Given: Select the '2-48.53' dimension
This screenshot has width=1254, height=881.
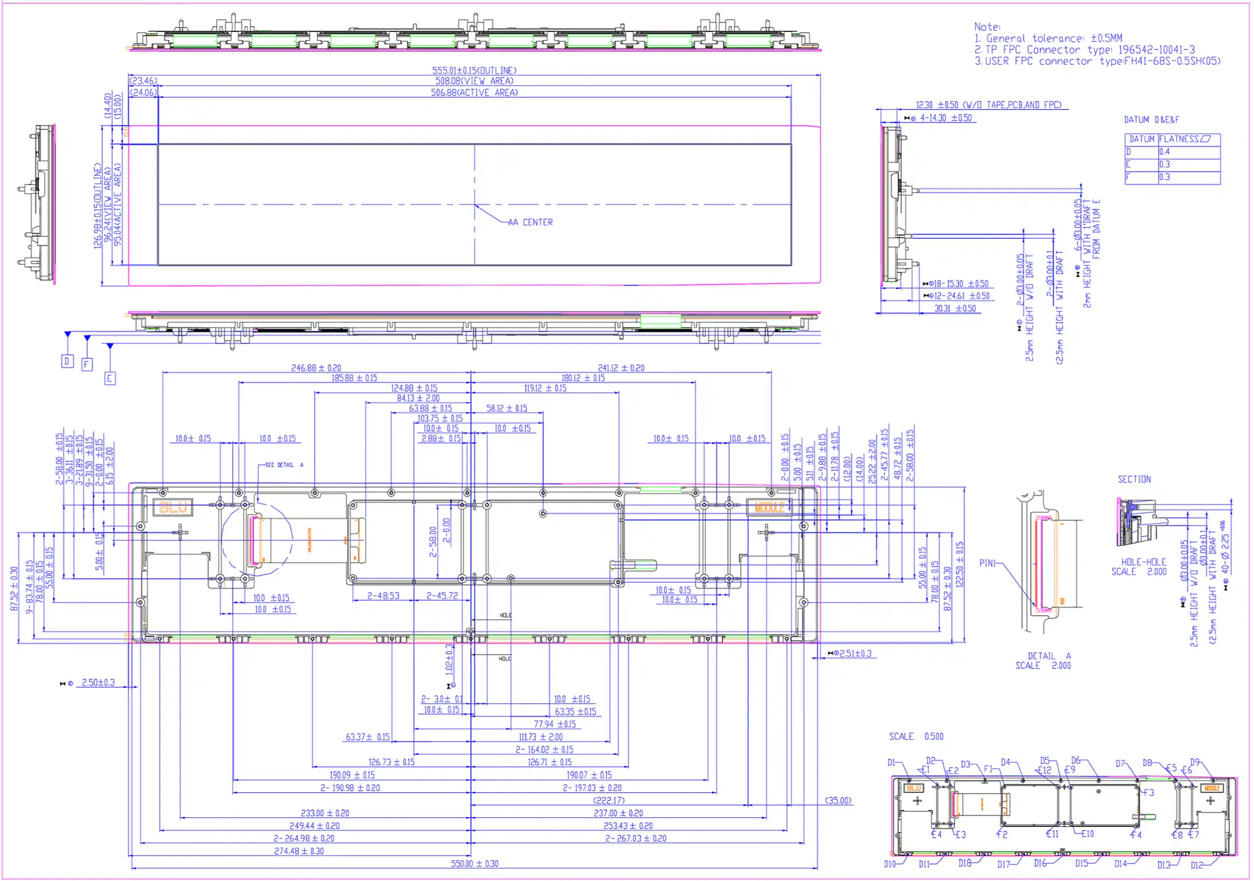Looking at the screenshot, I should point(383,596).
